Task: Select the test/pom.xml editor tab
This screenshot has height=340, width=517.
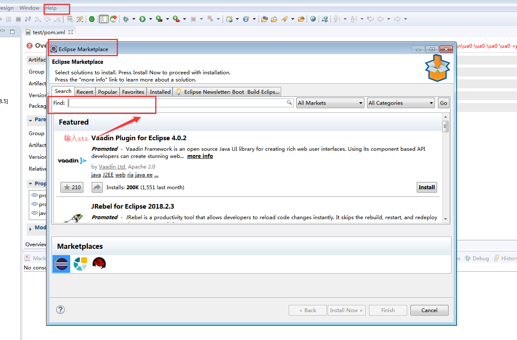Action: pyautogui.click(x=49, y=32)
